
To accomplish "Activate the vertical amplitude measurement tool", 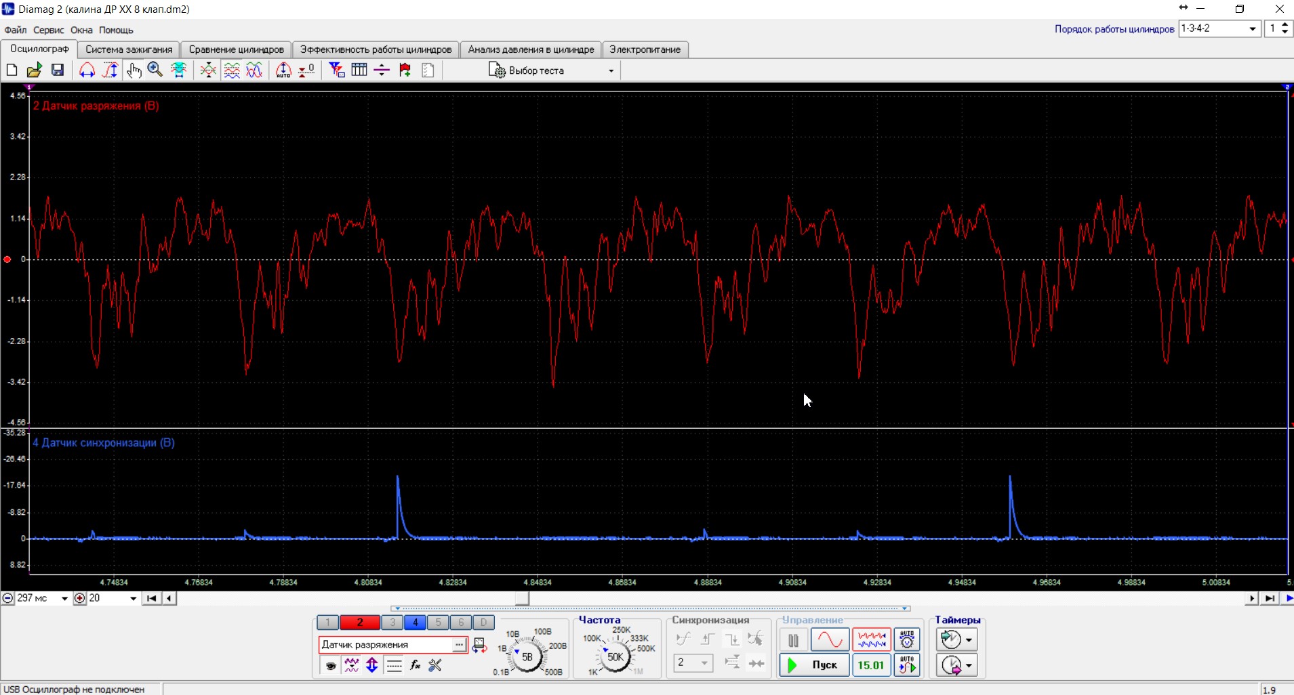I will point(110,70).
